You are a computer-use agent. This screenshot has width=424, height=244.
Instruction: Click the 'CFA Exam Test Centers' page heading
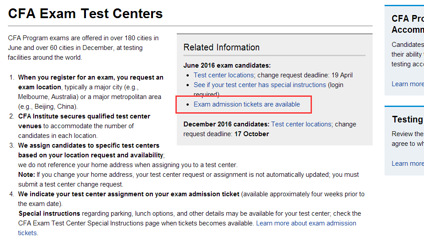click(x=86, y=14)
